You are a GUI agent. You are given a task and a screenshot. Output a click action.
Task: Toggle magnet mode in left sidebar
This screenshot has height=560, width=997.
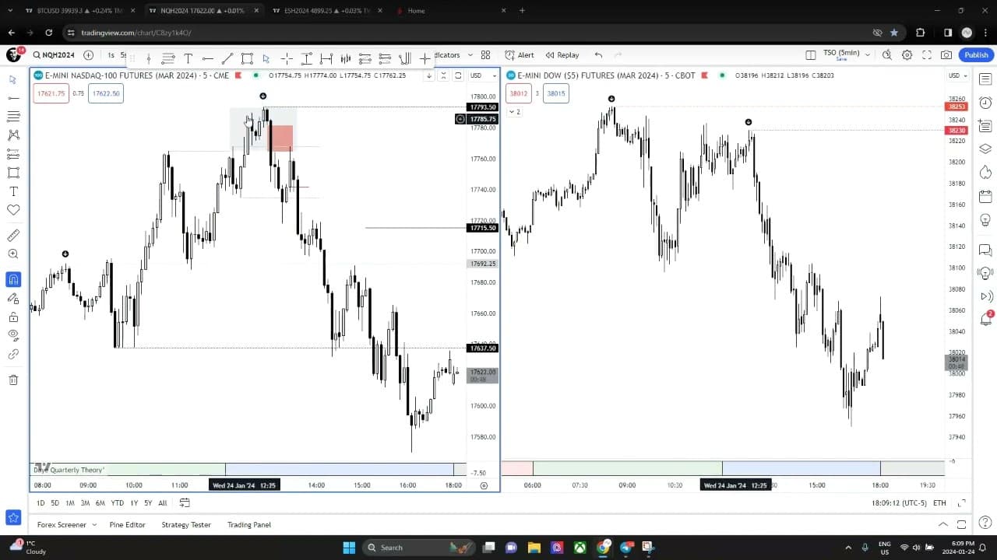(13, 279)
